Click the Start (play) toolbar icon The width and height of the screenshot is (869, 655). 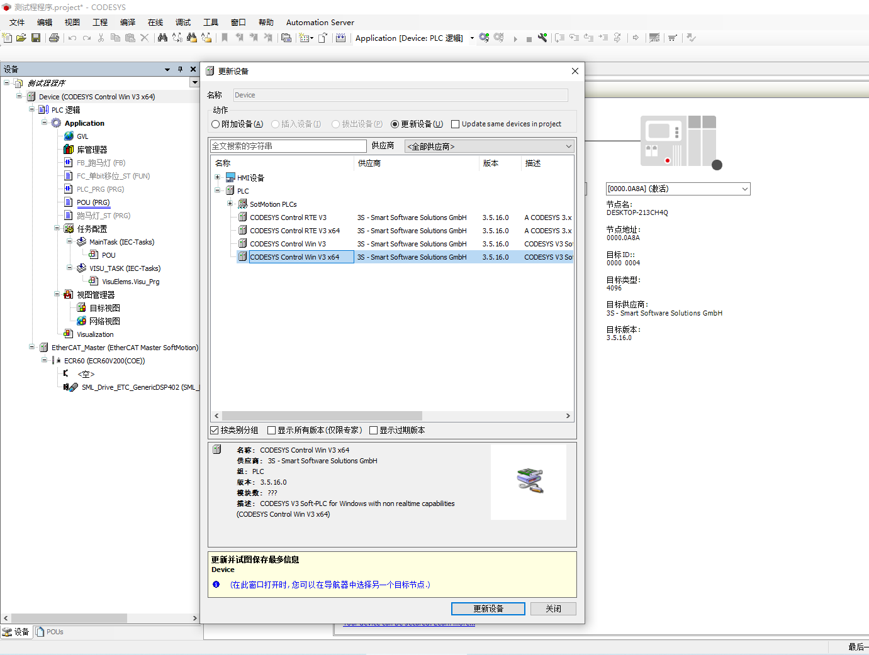click(x=515, y=38)
